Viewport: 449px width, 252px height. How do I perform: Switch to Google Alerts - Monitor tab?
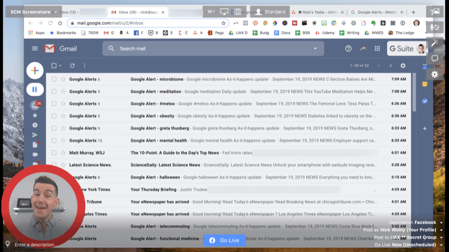(x=377, y=12)
